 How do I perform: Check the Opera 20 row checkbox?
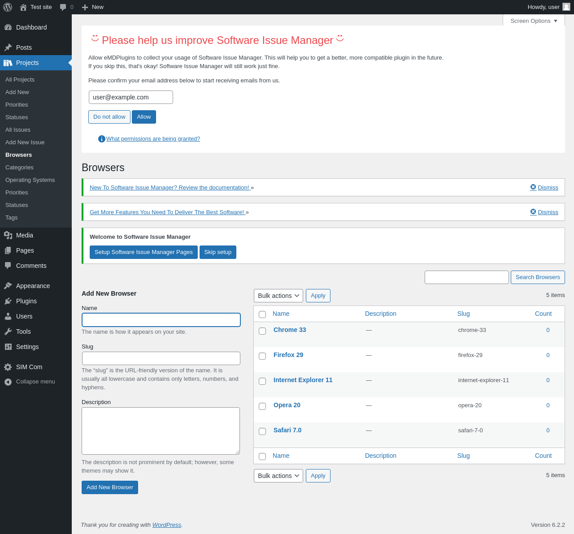(262, 406)
